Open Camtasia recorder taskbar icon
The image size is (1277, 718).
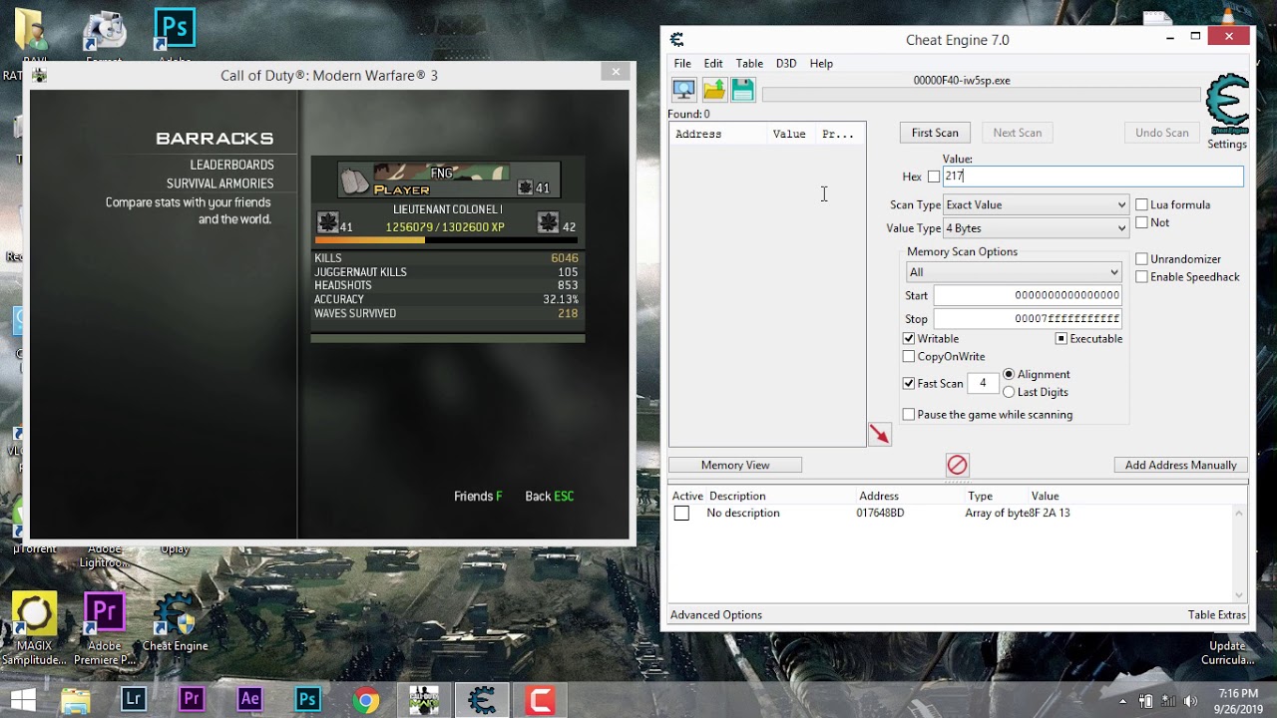pos(540,700)
